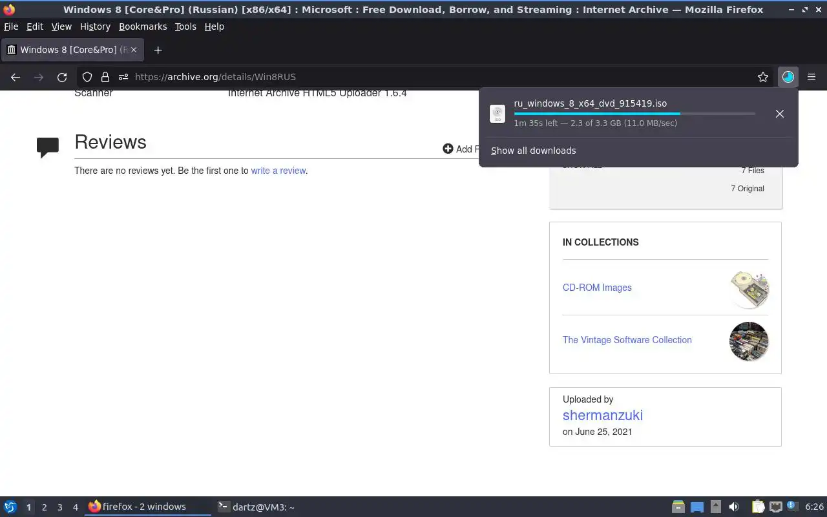
Task: Activate the firefox - 2 windows taskbar entry
Action: point(148,507)
